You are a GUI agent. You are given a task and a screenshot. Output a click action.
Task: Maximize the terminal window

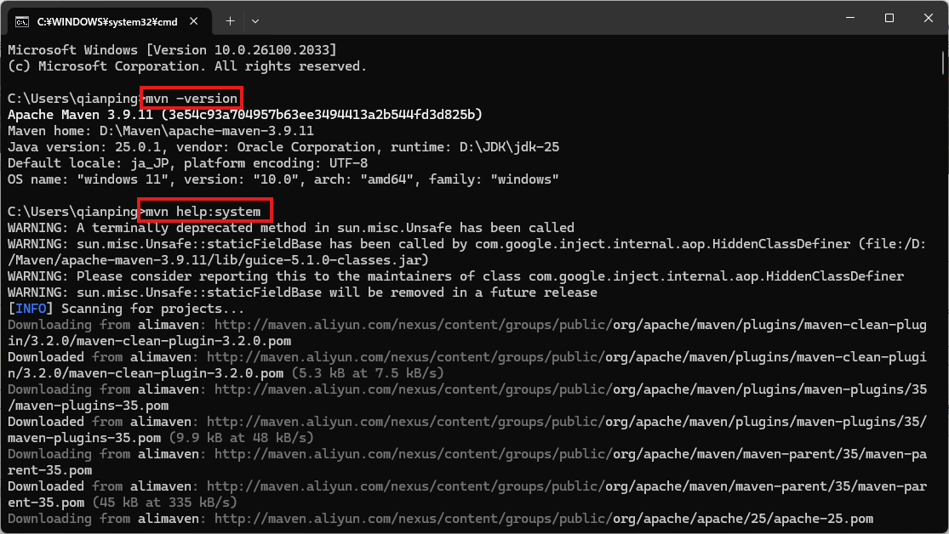pyautogui.click(x=888, y=18)
